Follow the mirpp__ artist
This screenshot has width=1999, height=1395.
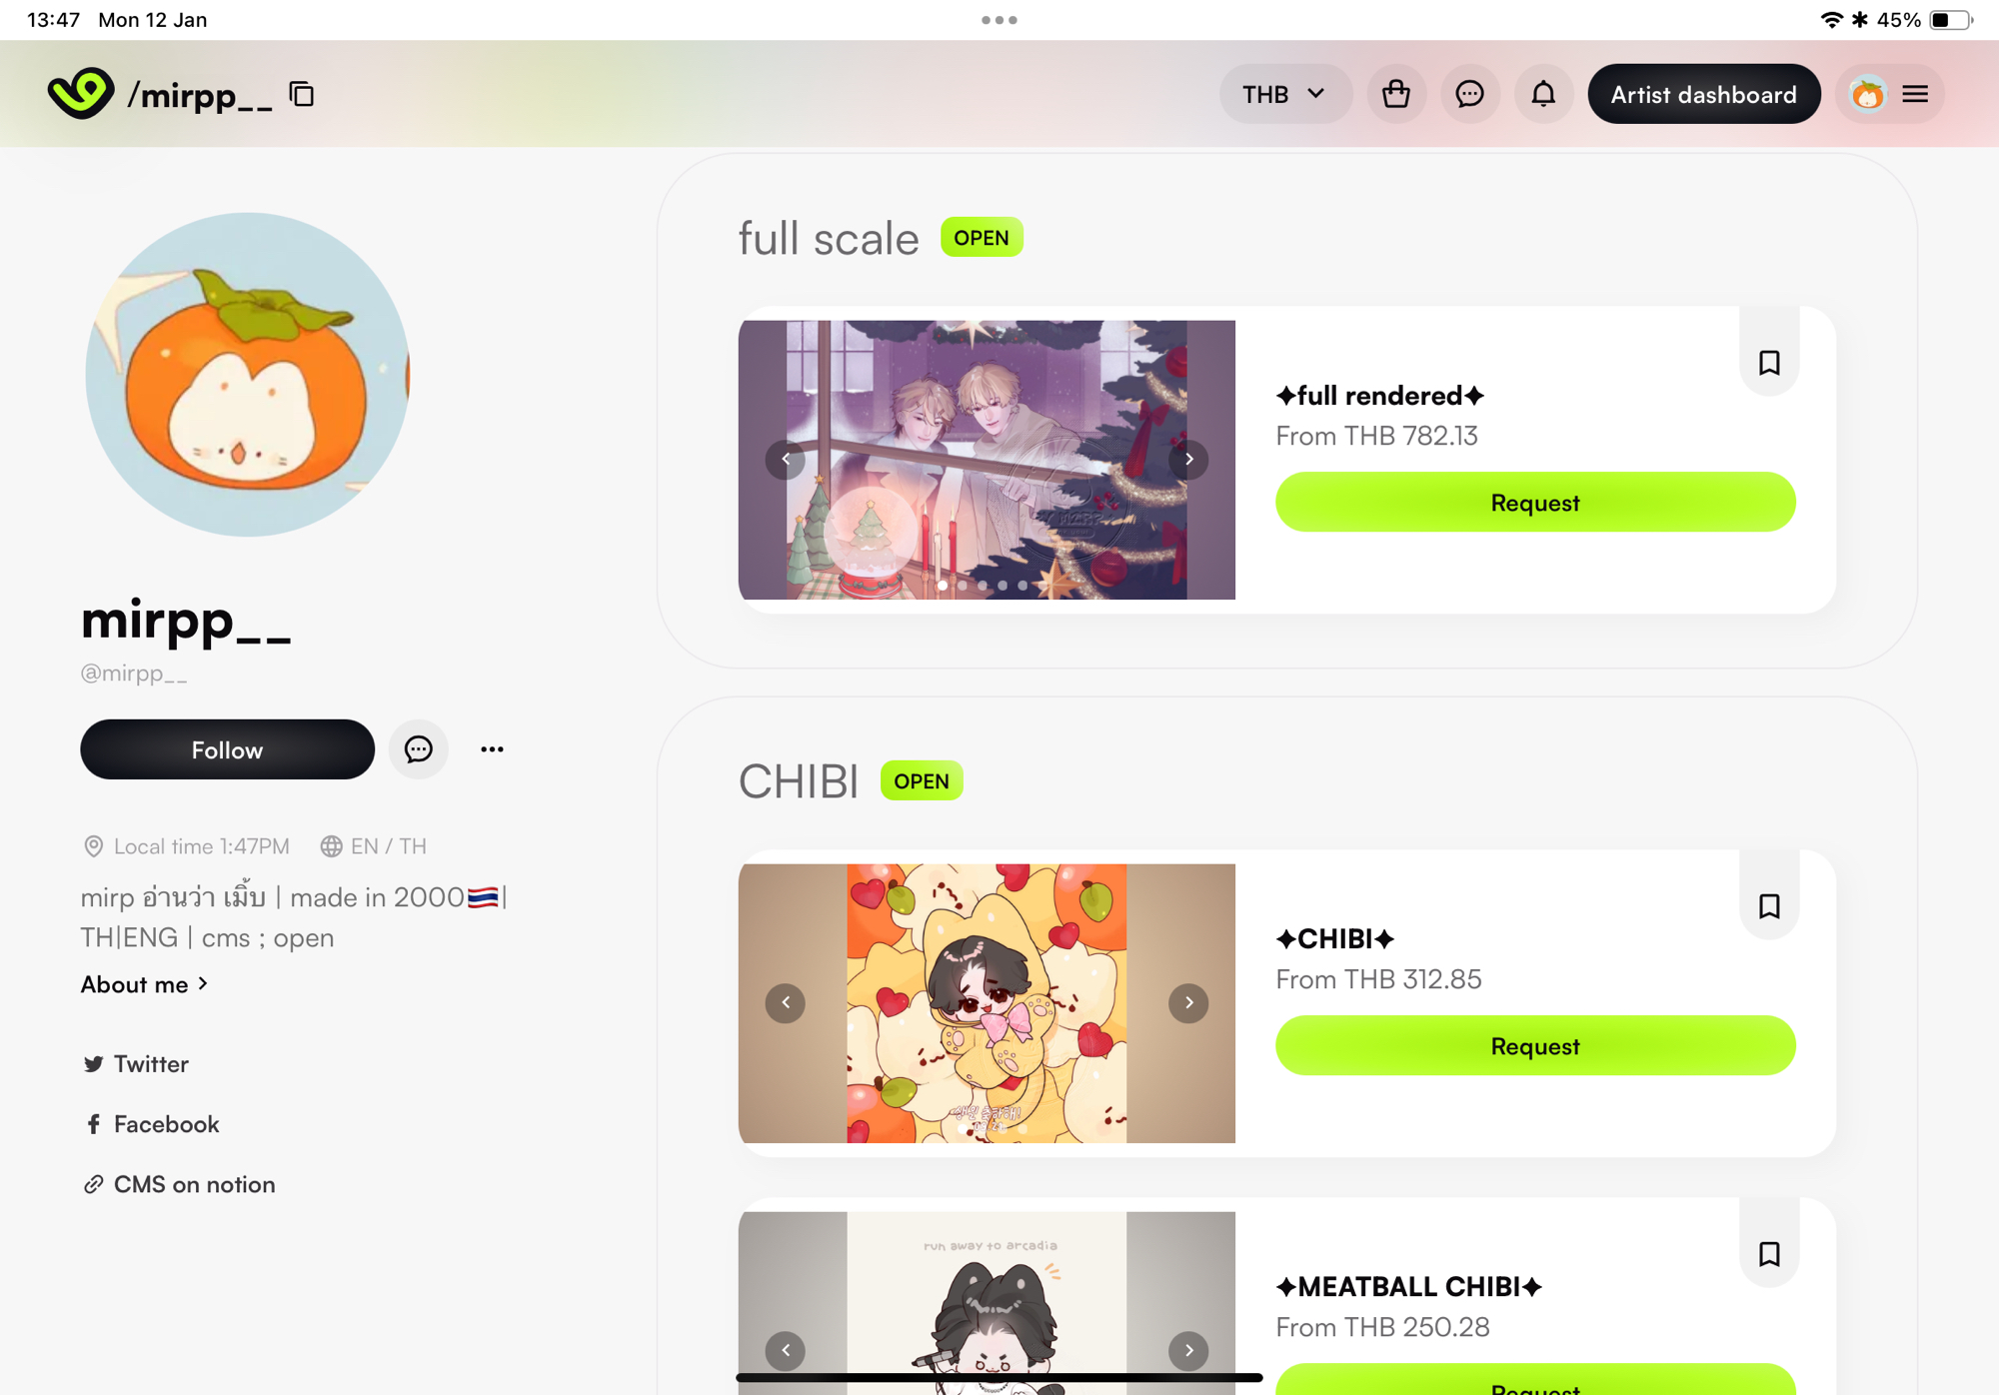(227, 749)
